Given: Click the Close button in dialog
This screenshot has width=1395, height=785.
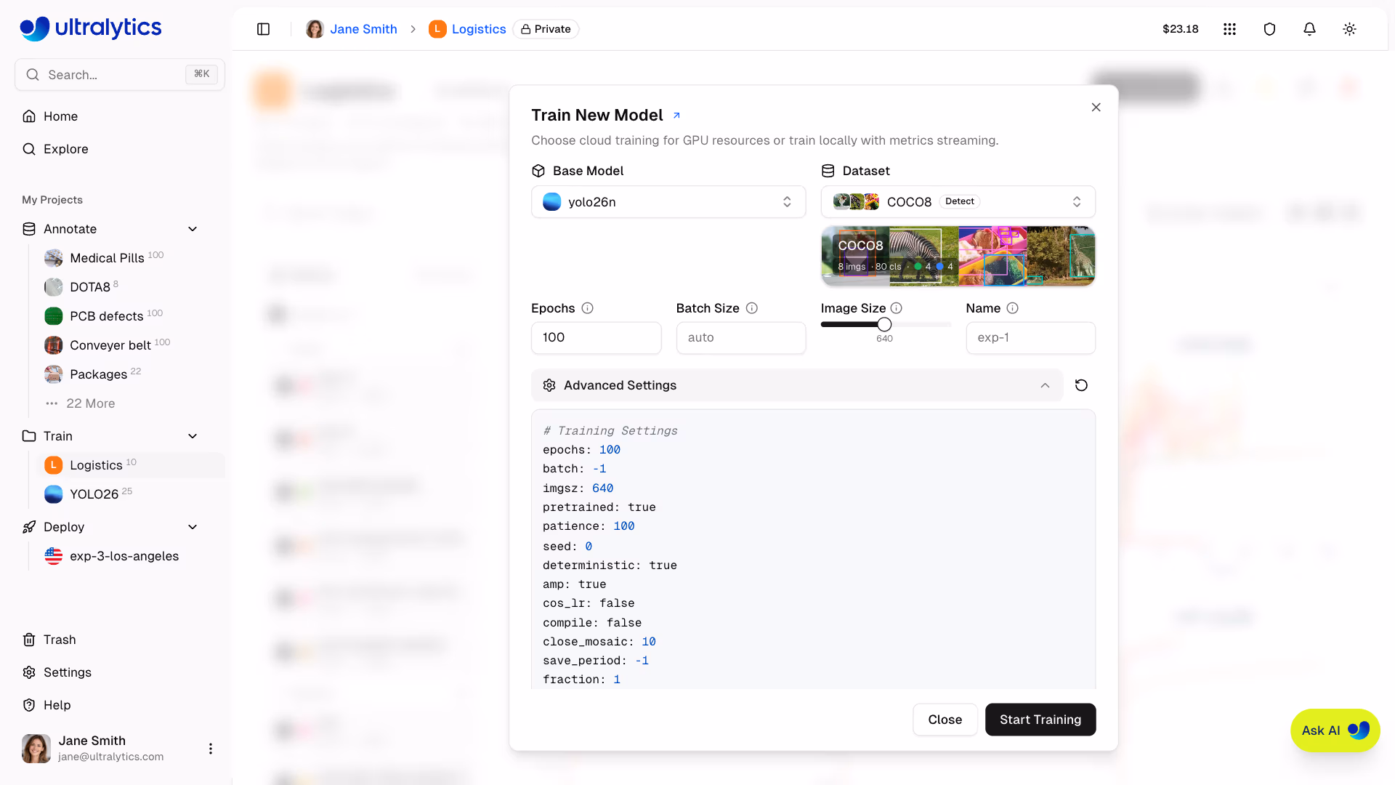Looking at the screenshot, I should 945,720.
